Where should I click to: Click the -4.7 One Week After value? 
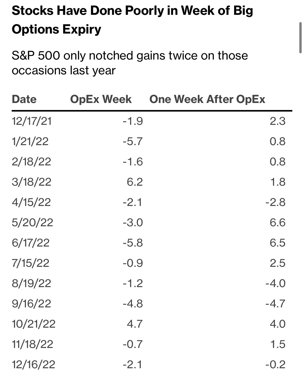click(275, 303)
